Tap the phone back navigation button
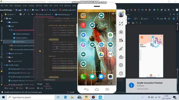 tap(86, 89)
